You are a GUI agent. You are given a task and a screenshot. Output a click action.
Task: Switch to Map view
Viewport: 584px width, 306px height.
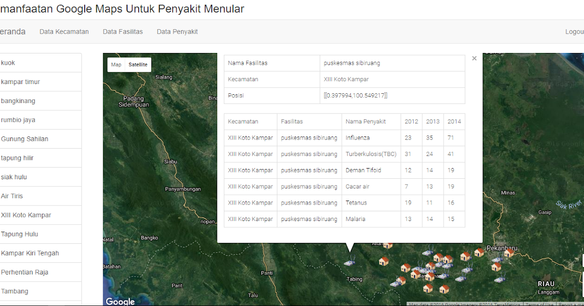click(x=116, y=64)
